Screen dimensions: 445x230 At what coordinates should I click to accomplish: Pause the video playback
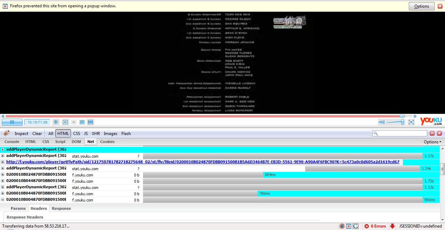click(x=12, y=122)
